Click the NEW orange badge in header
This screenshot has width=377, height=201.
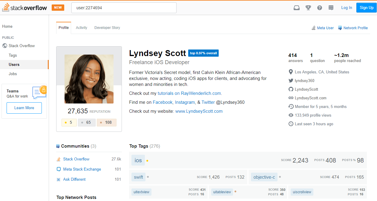(x=58, y=8)
